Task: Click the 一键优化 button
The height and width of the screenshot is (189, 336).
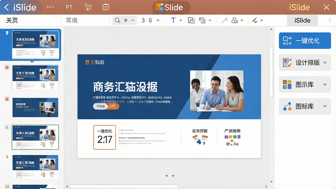Action: 305,41
